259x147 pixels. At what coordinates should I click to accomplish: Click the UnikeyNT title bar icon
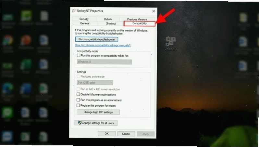click(x=74, y=11)
